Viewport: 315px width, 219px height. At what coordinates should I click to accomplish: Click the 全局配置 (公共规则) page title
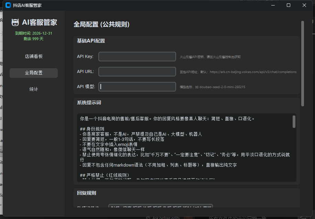tap(101, 24)
